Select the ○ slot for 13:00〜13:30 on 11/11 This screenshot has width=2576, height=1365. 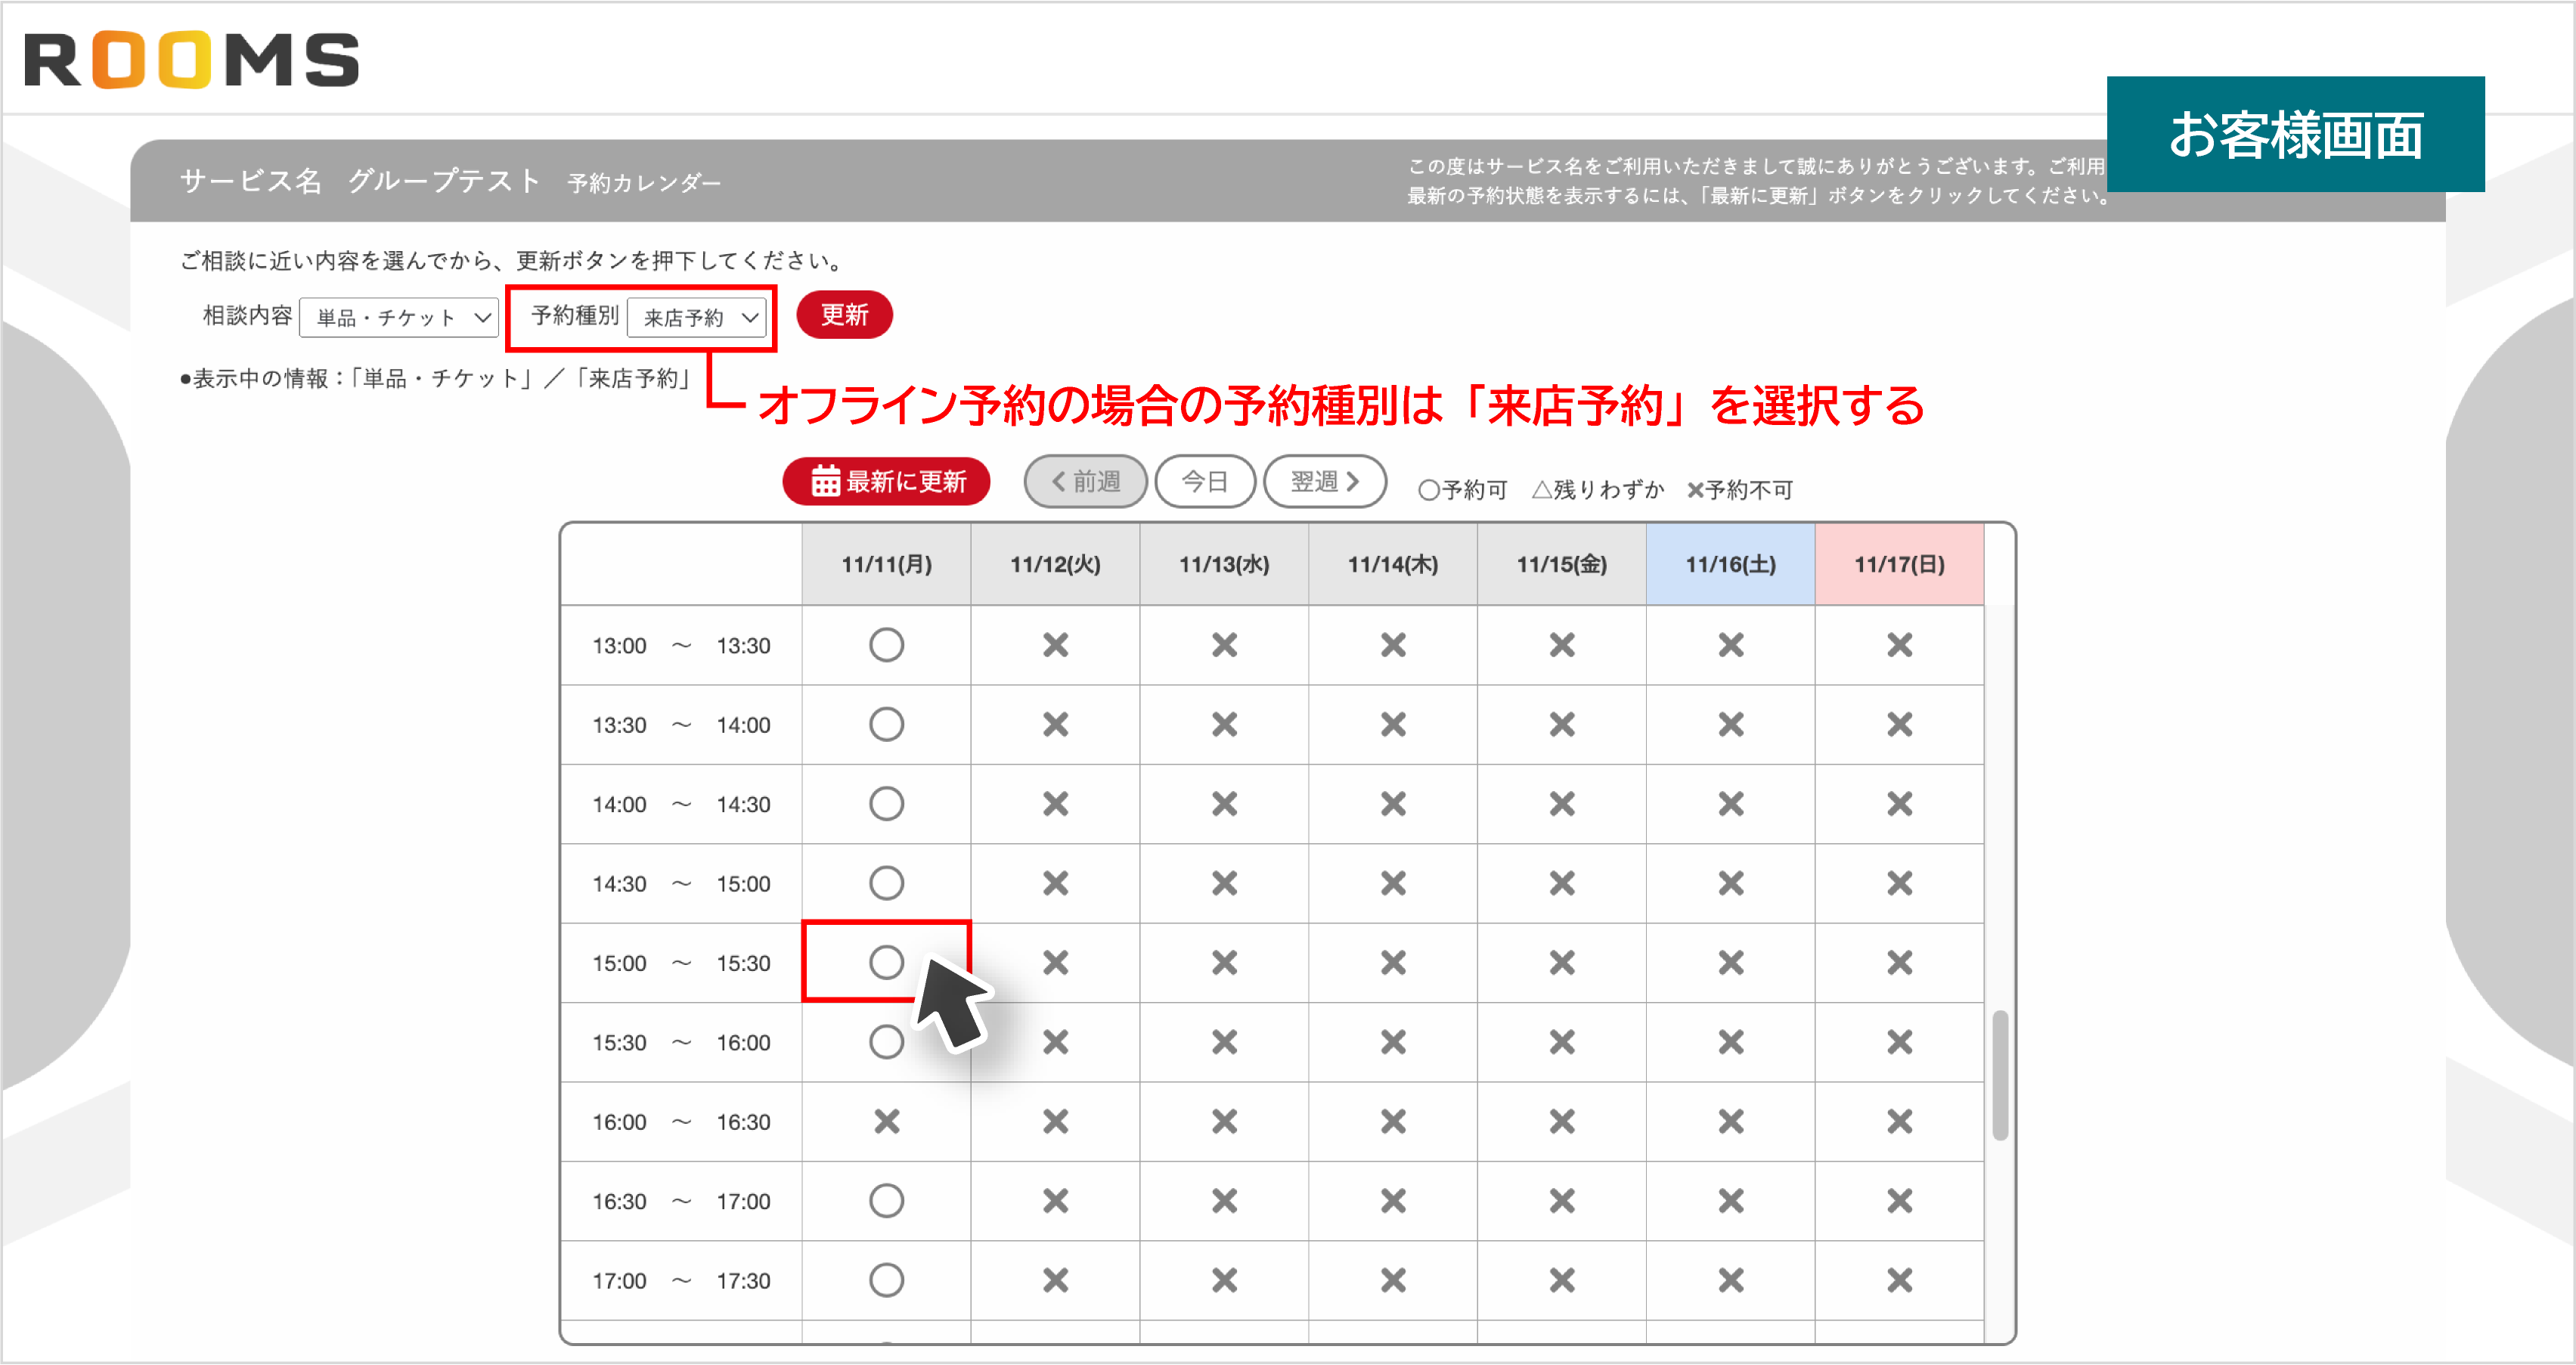(886, 645)
